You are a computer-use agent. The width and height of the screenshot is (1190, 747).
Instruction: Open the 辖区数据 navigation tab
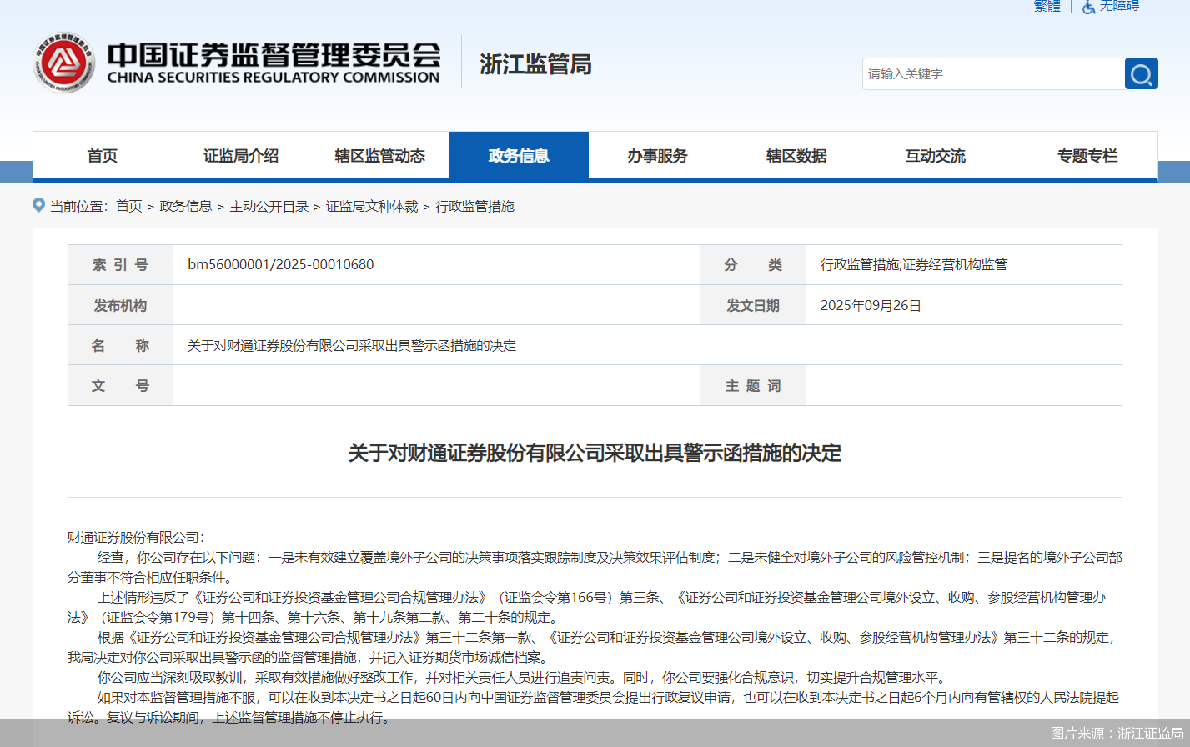click(796, 155)
